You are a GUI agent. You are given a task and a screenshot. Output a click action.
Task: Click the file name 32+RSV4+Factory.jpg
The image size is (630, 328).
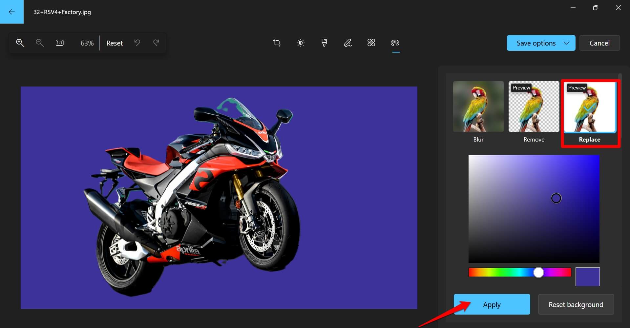click(62, 12)
